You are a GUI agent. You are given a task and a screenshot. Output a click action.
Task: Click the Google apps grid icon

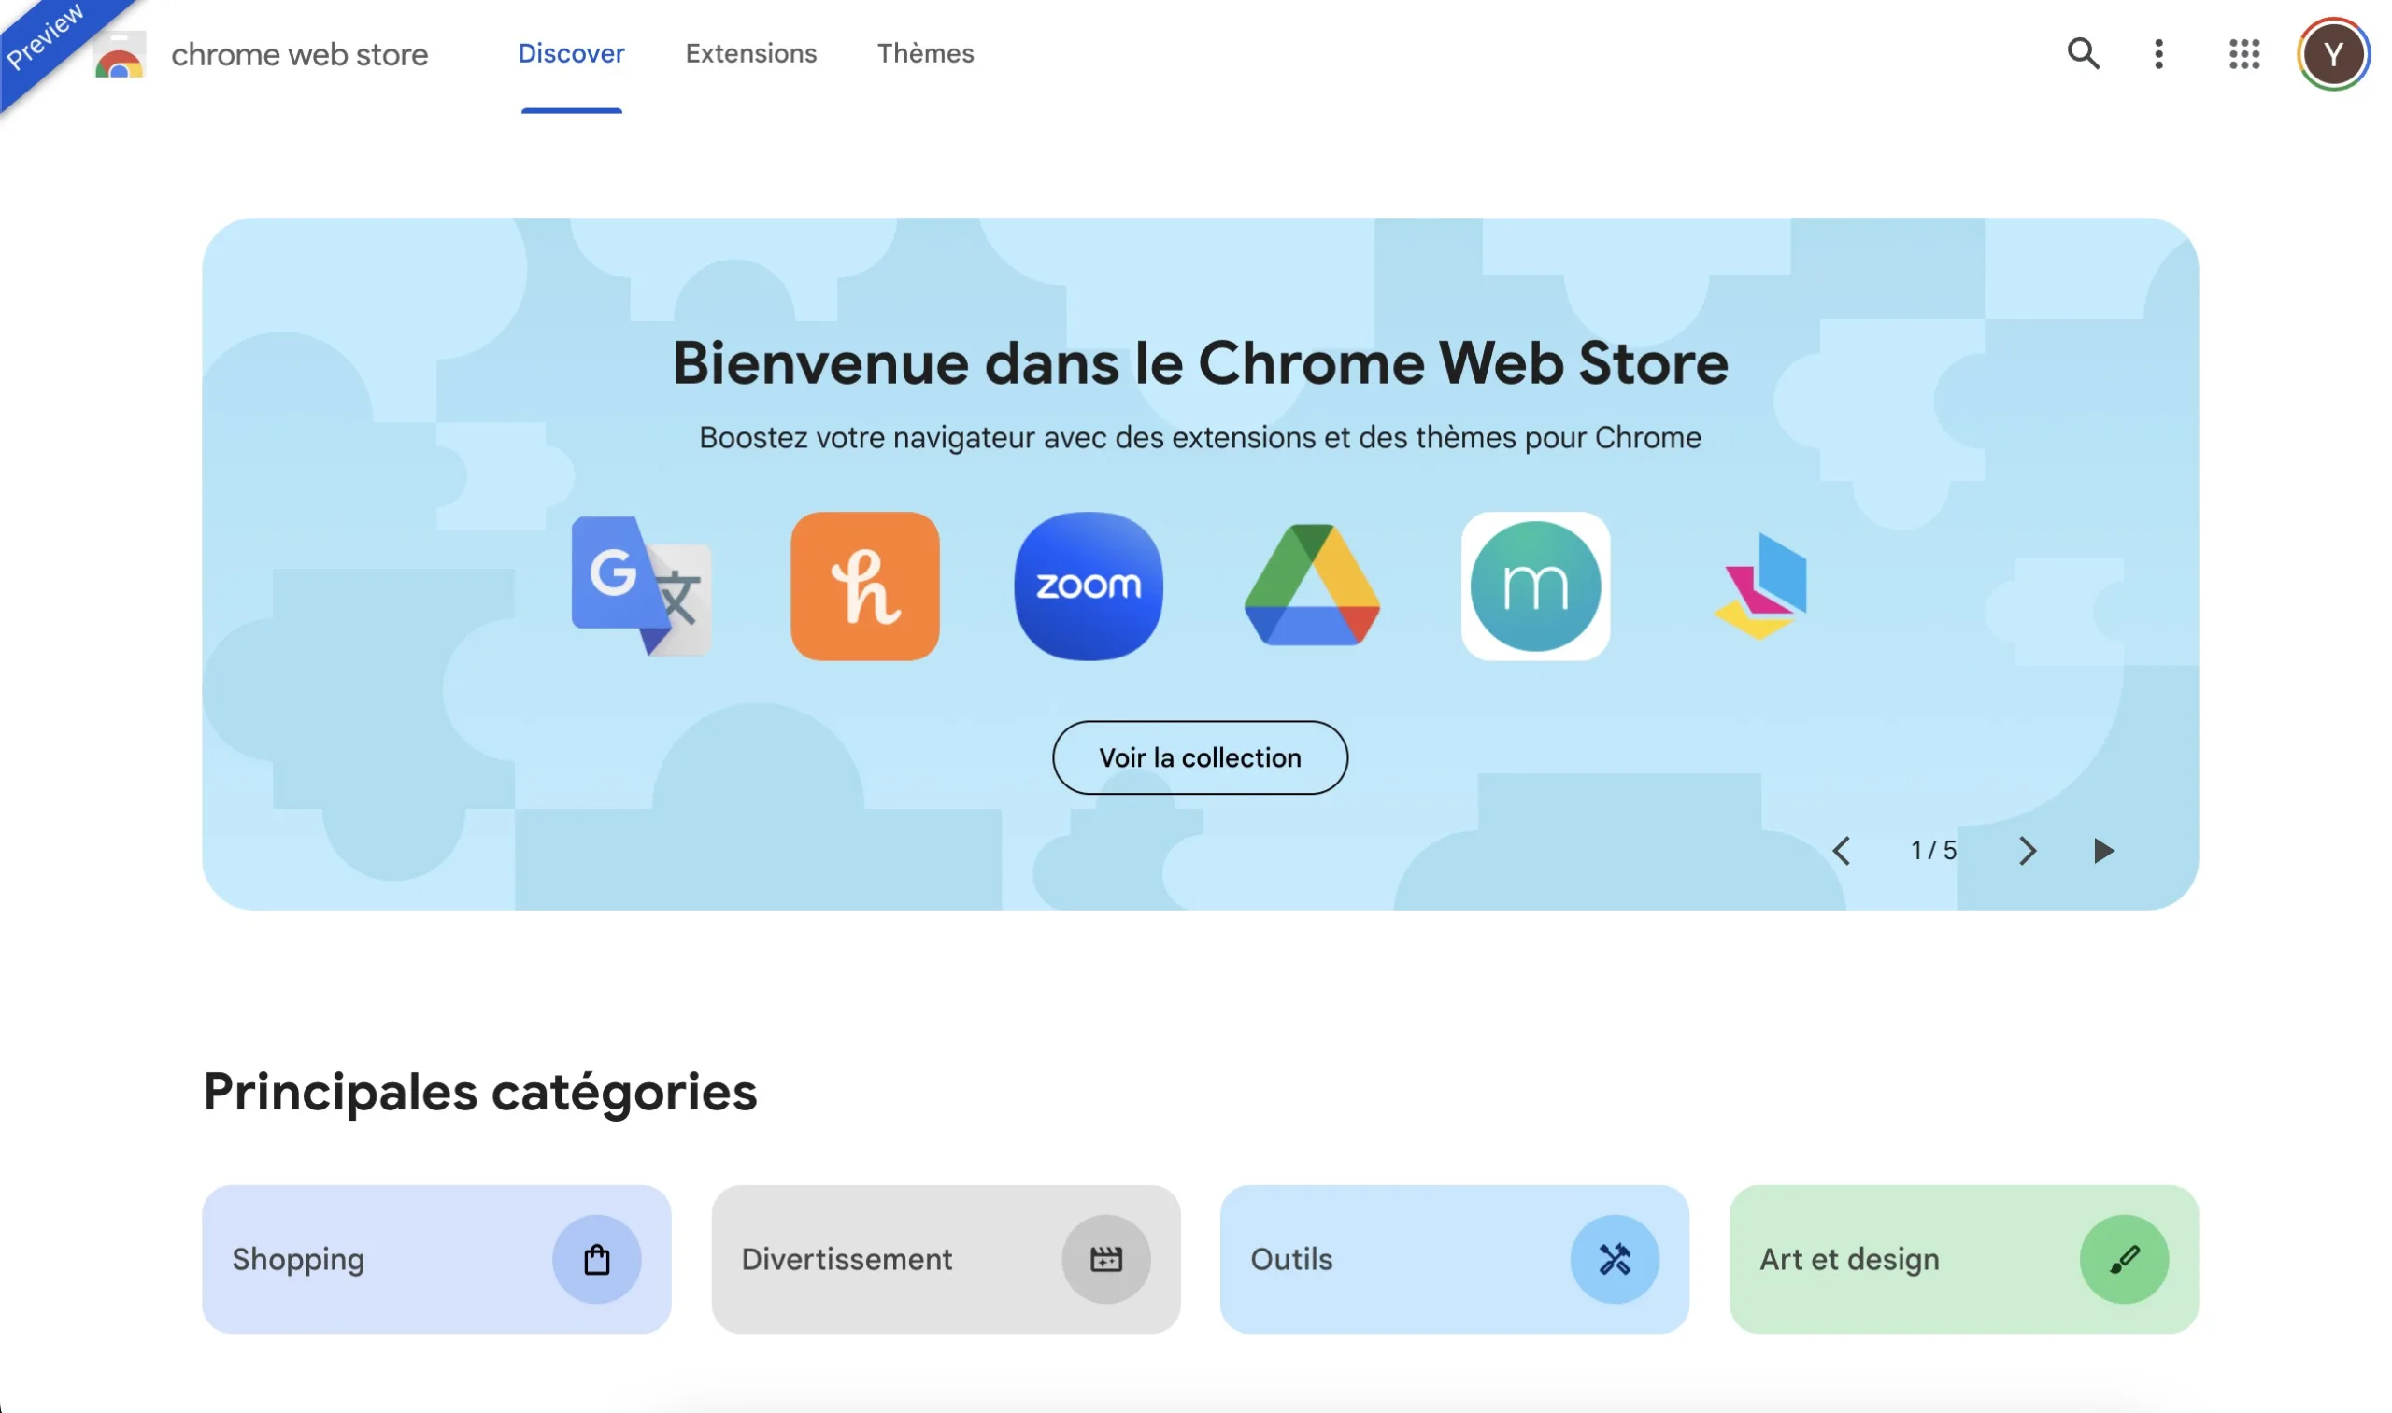pos(2244,52)
